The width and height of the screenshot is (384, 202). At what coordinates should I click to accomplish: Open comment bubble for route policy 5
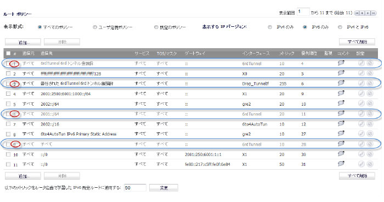pos(341,103)
